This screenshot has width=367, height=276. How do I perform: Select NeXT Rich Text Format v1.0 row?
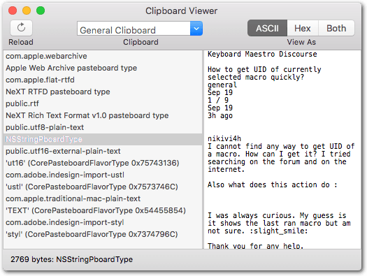[x=103, y=115]
